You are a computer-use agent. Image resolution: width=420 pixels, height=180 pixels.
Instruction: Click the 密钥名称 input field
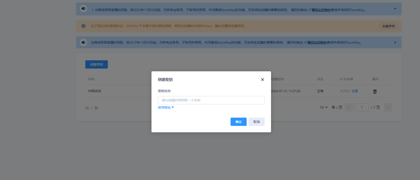[x=211, y=100]
